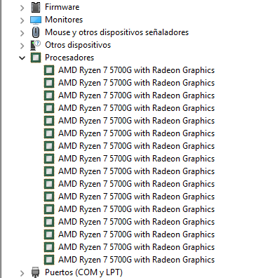
Task: Click the Firmware chip icon
Action: 36,7
